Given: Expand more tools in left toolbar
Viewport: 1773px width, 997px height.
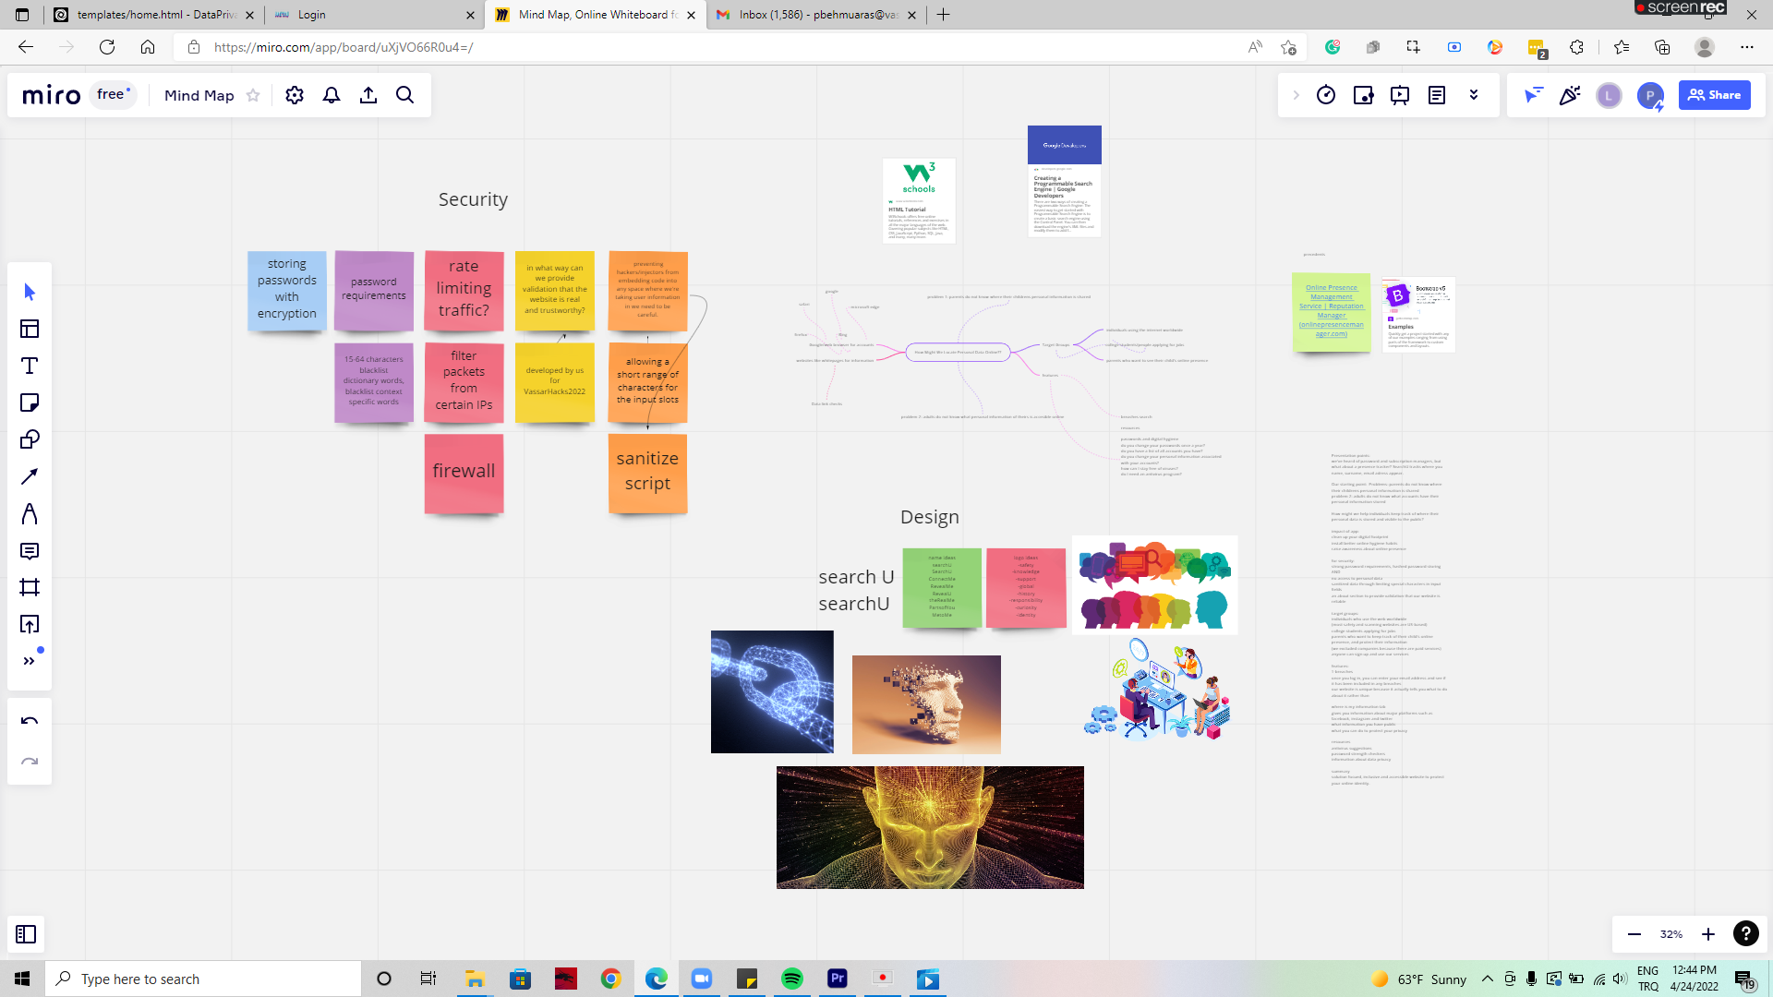Looking at the screenshot, I should point(30,661).
